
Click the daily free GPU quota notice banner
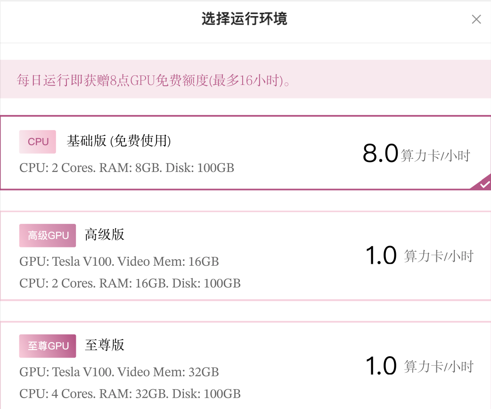(x=245, y=79)
